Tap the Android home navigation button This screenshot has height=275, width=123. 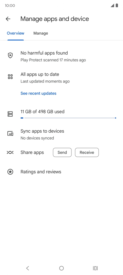61,268
